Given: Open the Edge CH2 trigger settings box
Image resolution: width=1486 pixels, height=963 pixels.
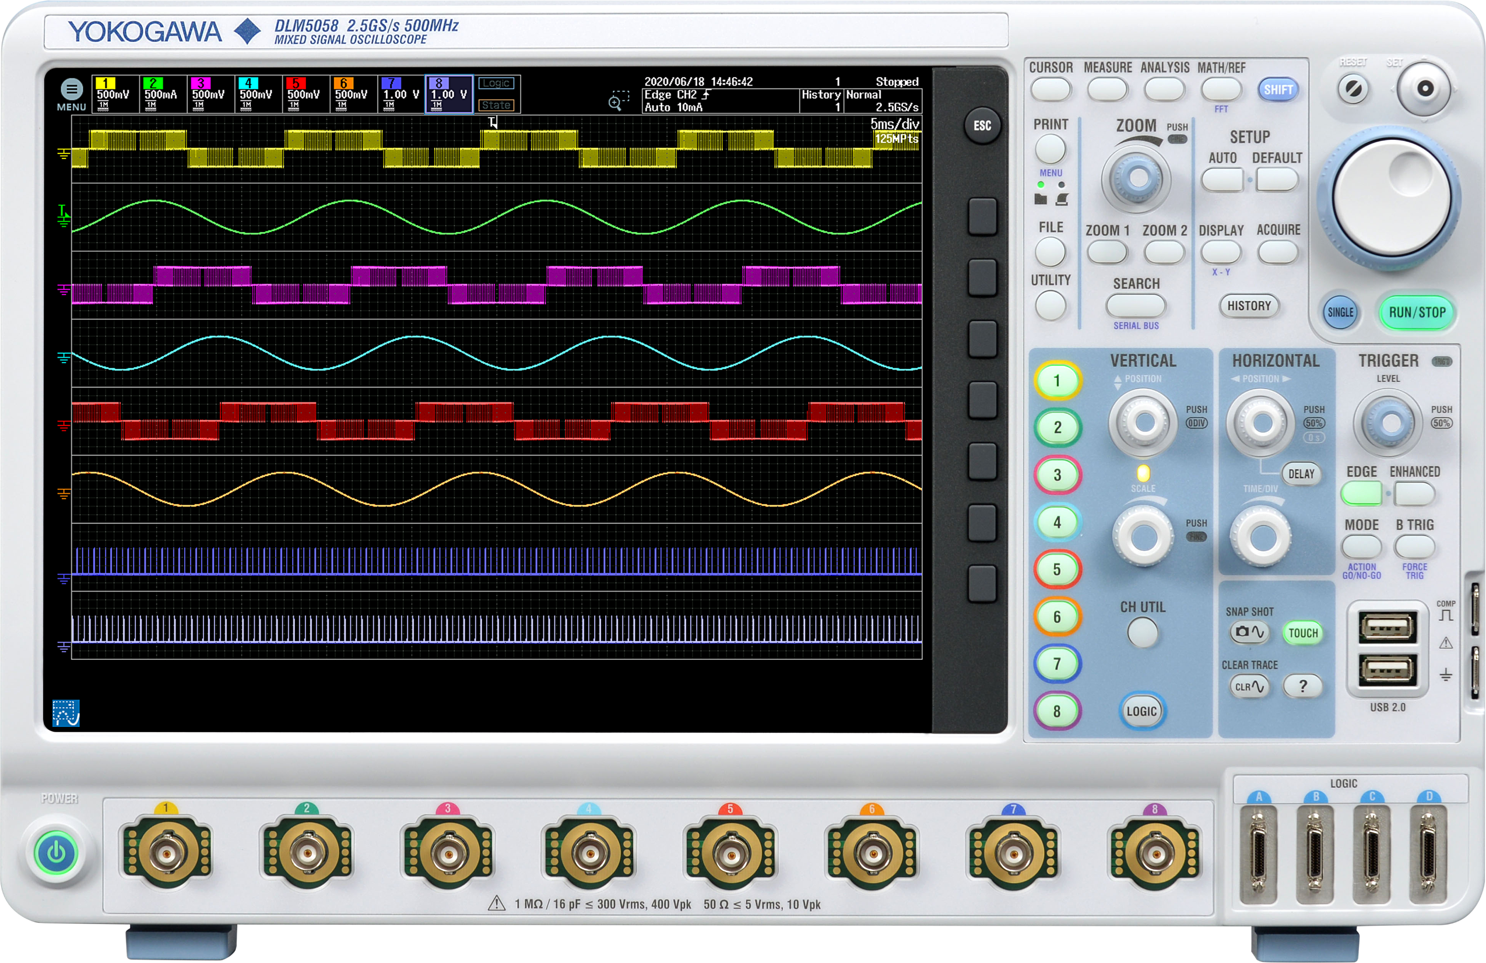Looking at the screenshot, I should 720,100.
